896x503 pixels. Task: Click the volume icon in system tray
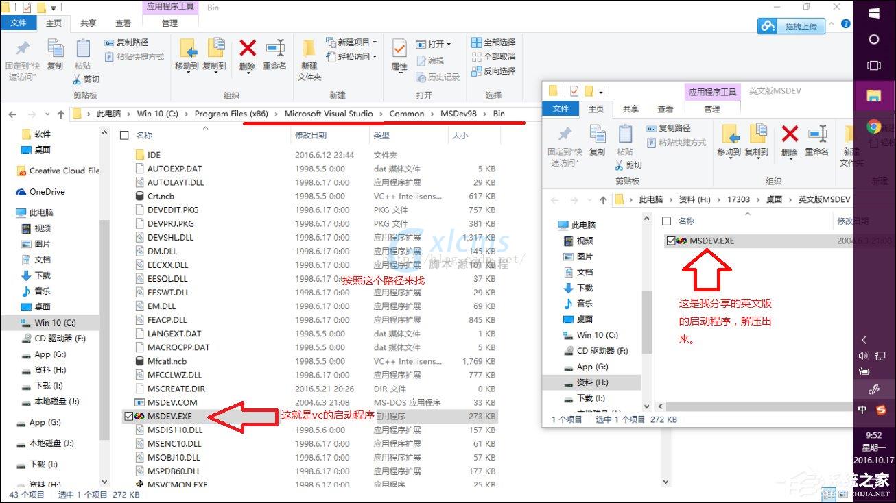[863, 356]
